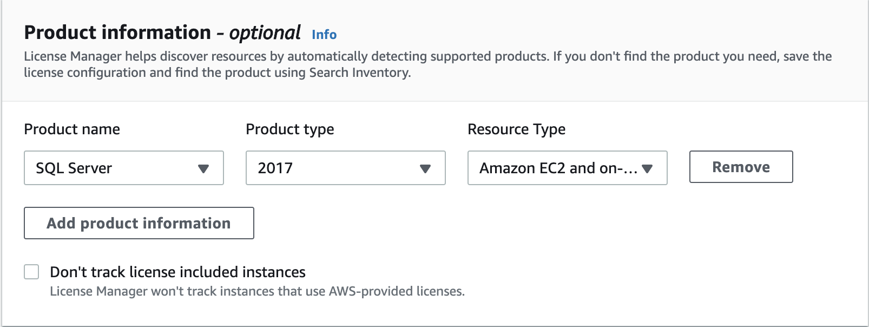
Task: Expand the Resource Type dropdown
Action: click(x=567, y=168)
